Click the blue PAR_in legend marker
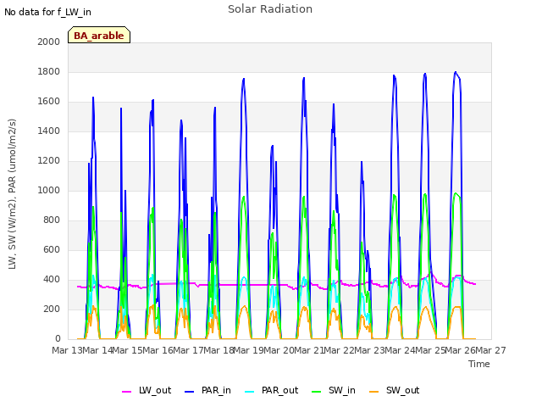Viewport: 542px width, 407px height. click(x=190, y=392)
